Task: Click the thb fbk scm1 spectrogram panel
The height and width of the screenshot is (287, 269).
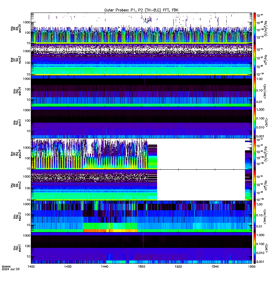Action: coord(141,122)
